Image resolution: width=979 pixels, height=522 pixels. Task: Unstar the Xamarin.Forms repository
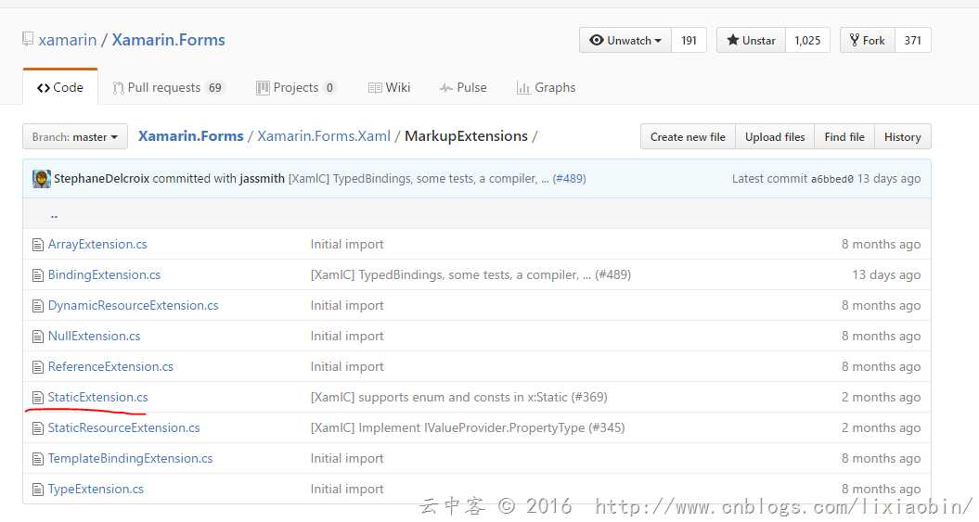tap(752, 41)
